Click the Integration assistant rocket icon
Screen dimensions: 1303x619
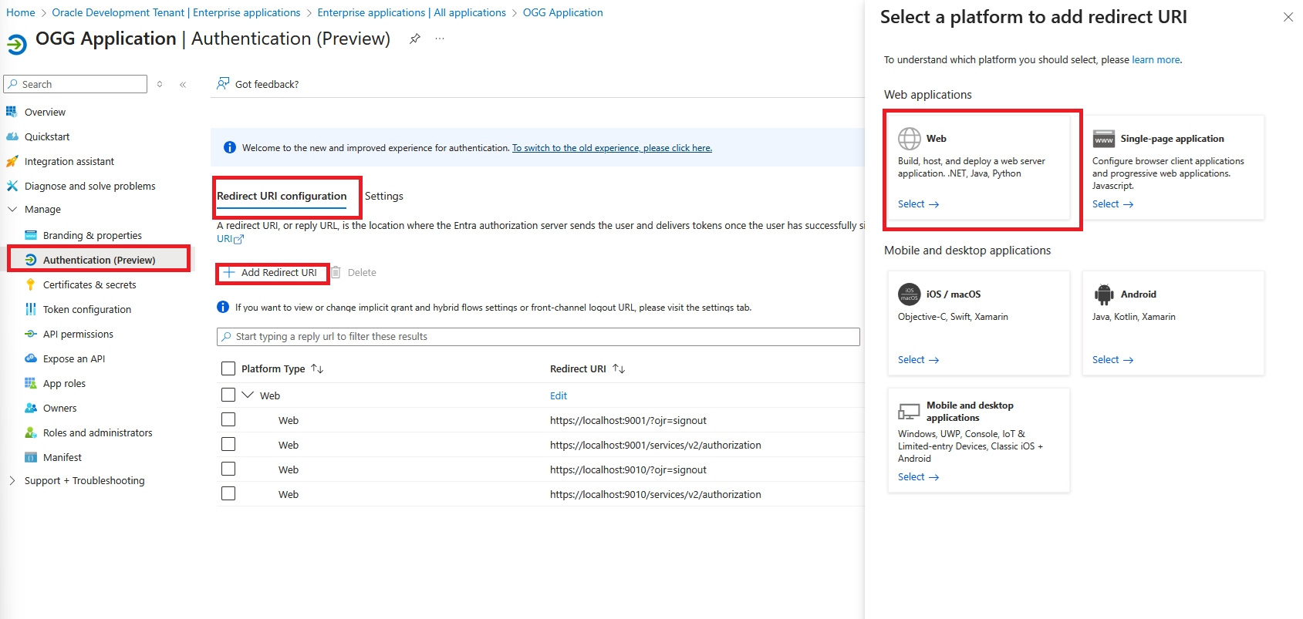click(x=12, y=161)
